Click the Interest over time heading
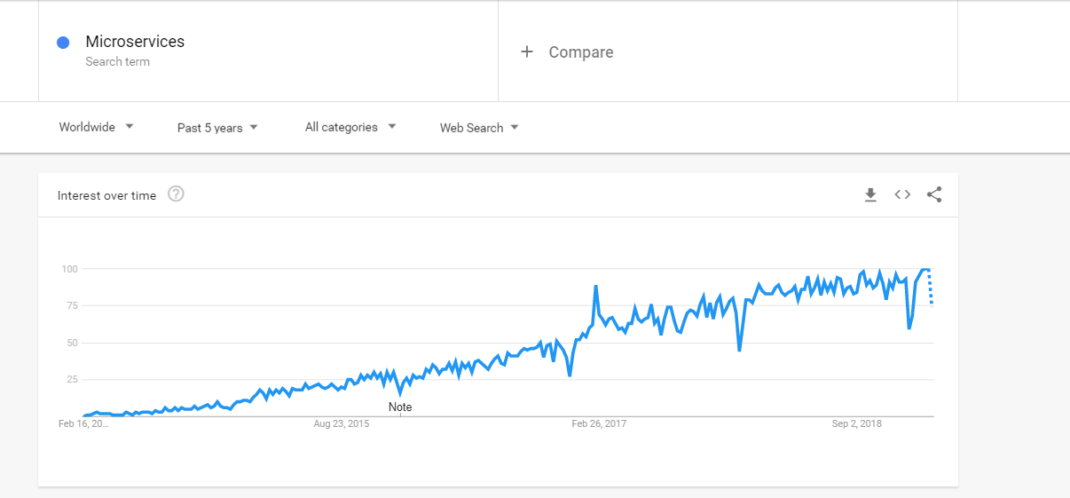 pos(106,195)
